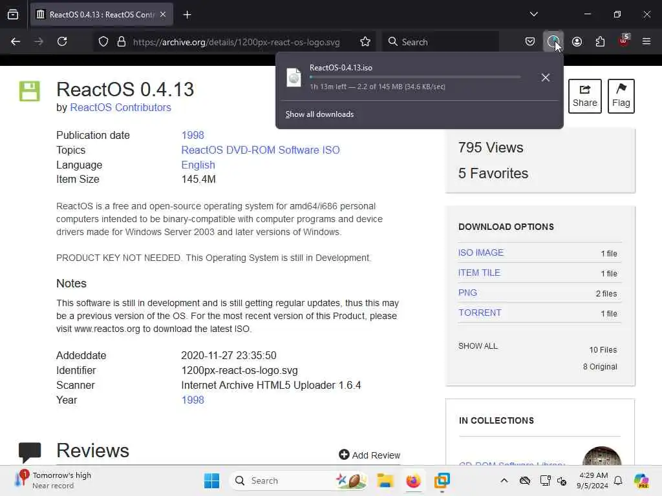Image resolution: width=662 pixels, height=496 pixels.
Task: Click the 795 Views stat
Action: (491, 148)
